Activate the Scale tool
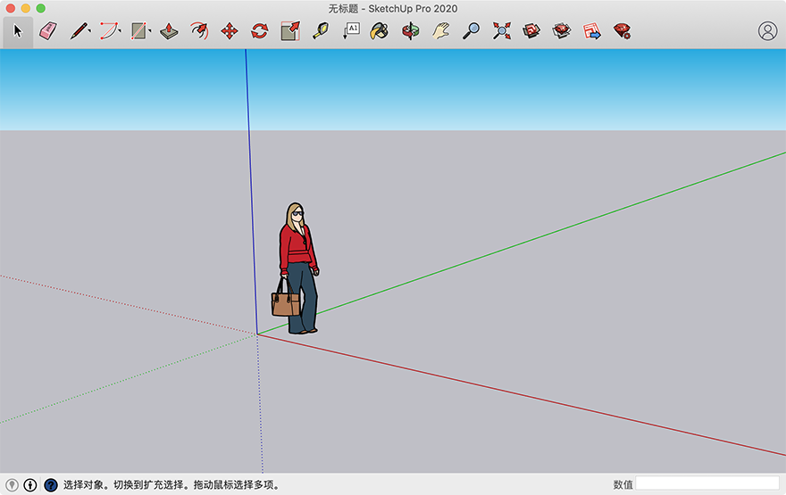This screenshot has width=786, height=495. tap(290, 31)
